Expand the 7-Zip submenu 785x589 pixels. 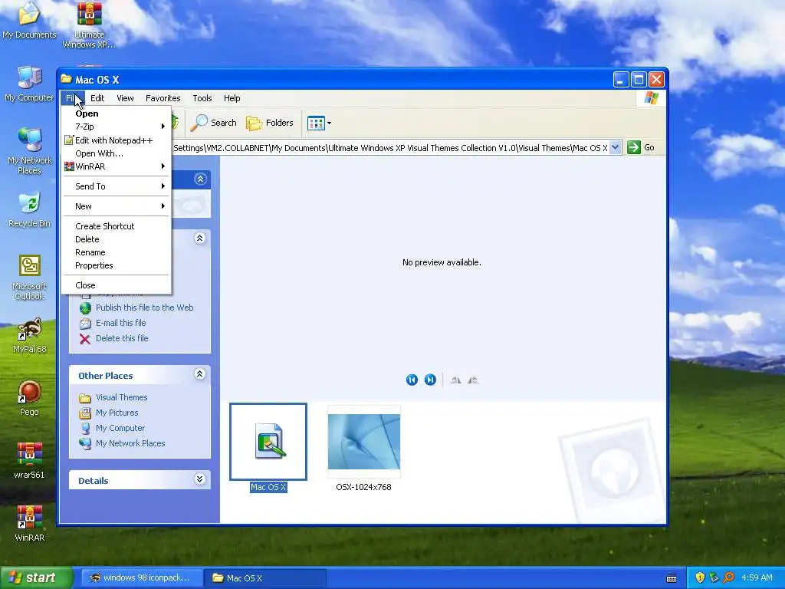tap(117, 127)
